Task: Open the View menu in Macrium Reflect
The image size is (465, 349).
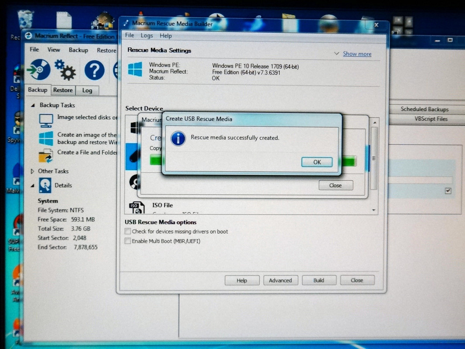Action: (x=54, y=50)
